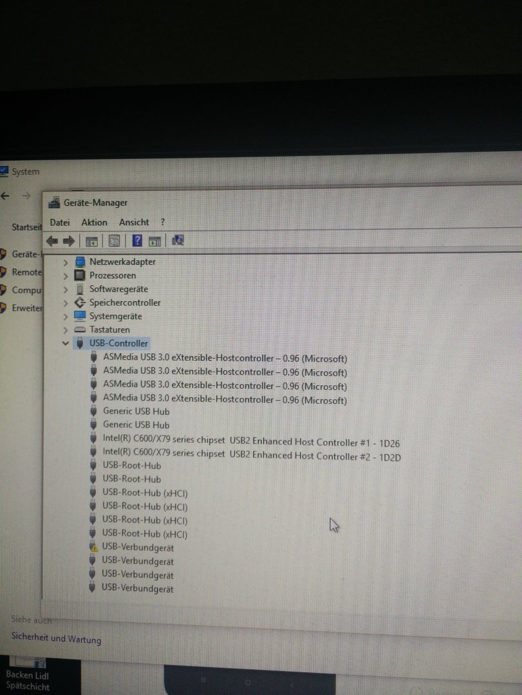The image size is (522, 695).
Task: Click the Back arrow in Geräte-Manager toolbar
Action: tap(52, 241)
